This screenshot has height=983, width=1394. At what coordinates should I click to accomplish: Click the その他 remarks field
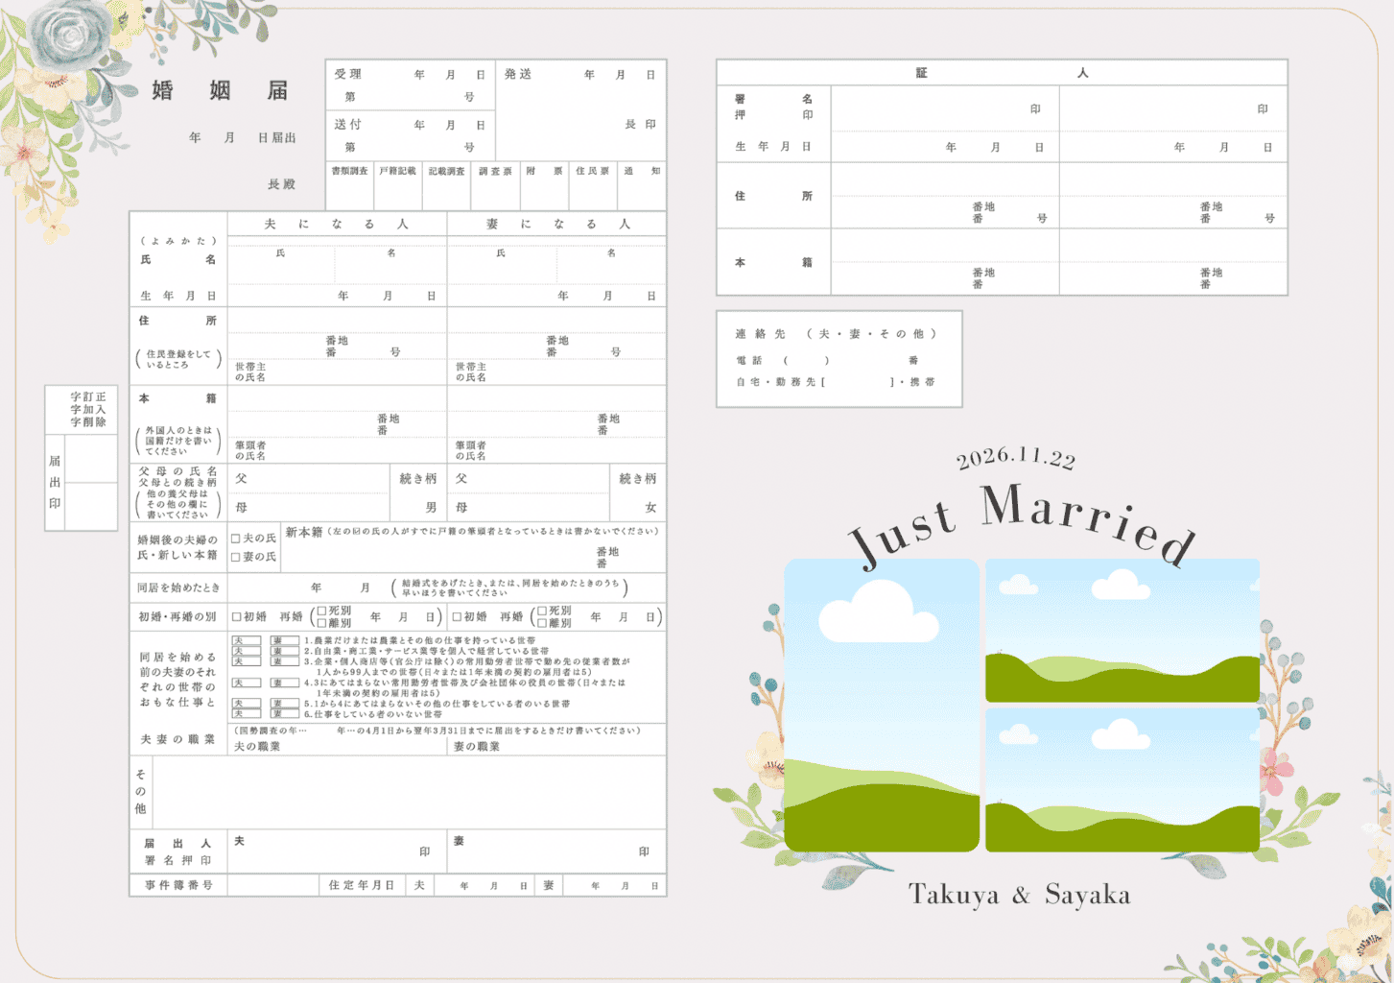pyautogui.click(x=408, y=792)
